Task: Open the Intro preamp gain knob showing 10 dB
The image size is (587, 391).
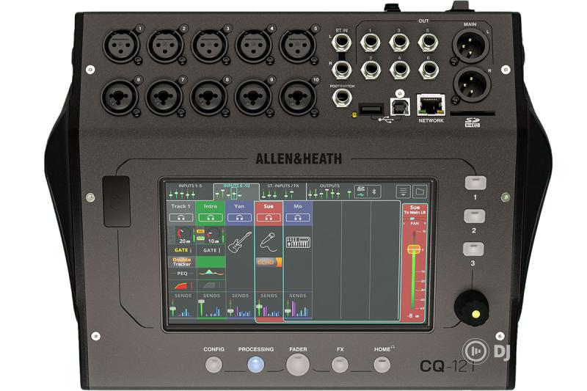Action: pyautogui.click(x=213, y=235)
